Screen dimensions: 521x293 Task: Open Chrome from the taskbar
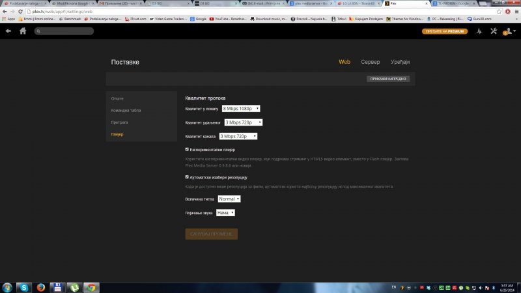click(x=91, y=287)
